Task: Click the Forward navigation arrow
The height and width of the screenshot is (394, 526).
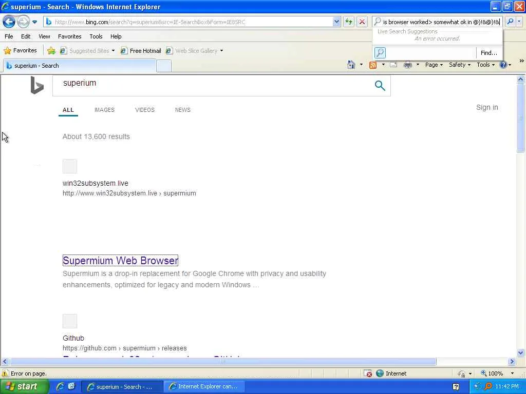Action: 23,22
